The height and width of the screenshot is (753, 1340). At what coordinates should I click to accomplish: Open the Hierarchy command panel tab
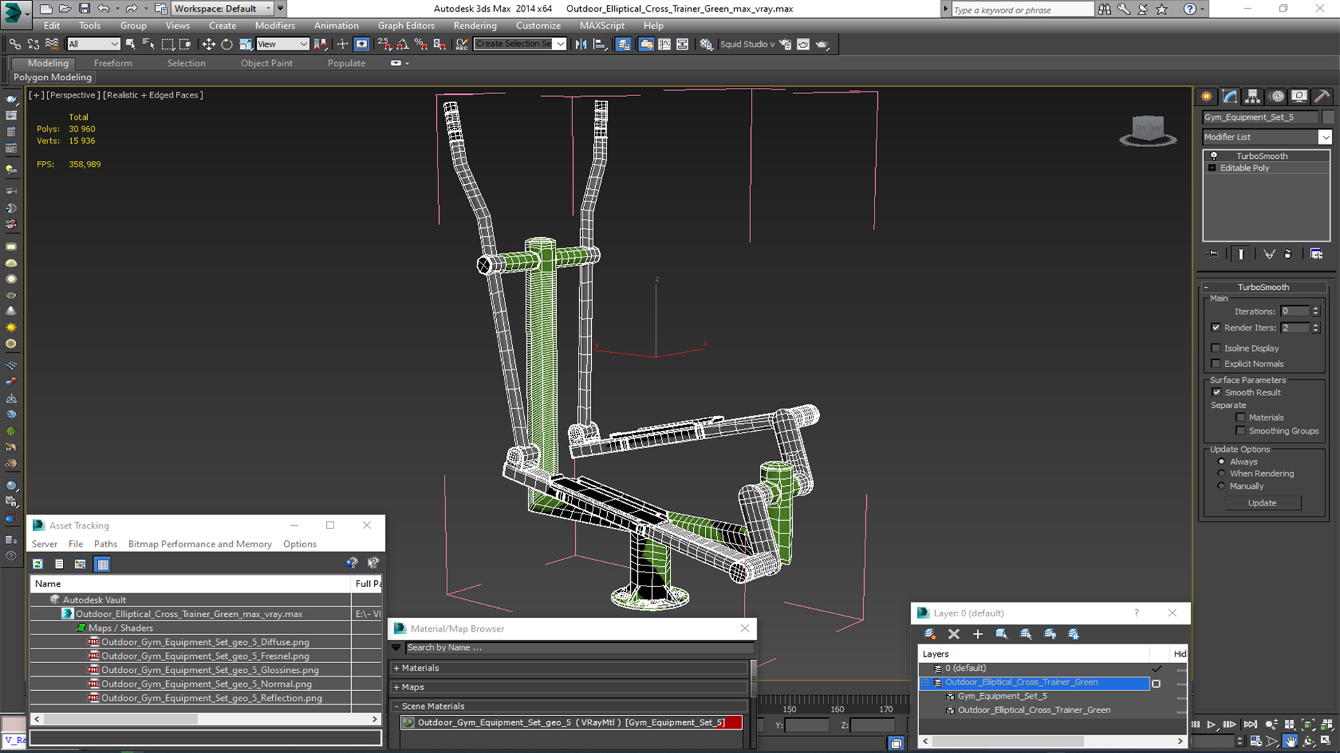(x=1253, y=96)
